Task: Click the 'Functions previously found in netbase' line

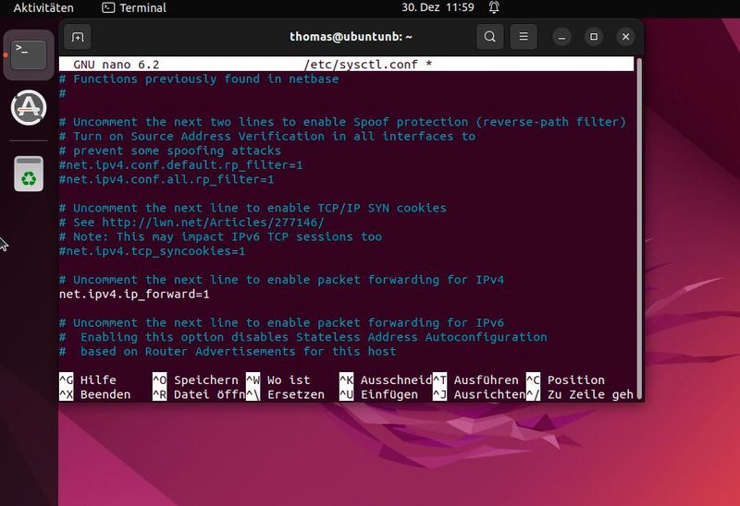Action: click(x=199, y=79)
